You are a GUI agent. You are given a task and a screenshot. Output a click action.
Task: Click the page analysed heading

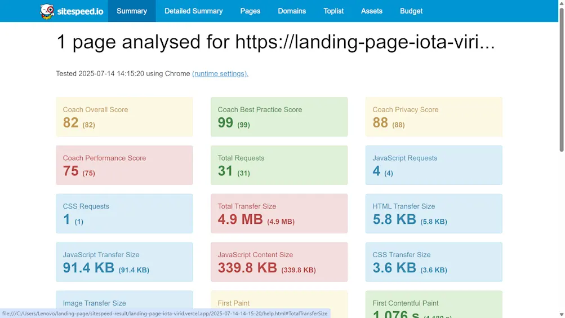click(275, 42)
